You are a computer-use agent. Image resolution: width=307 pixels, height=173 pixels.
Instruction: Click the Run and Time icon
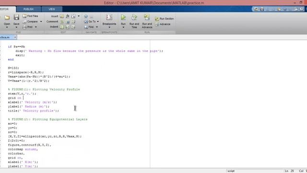[x=134, y=17]
